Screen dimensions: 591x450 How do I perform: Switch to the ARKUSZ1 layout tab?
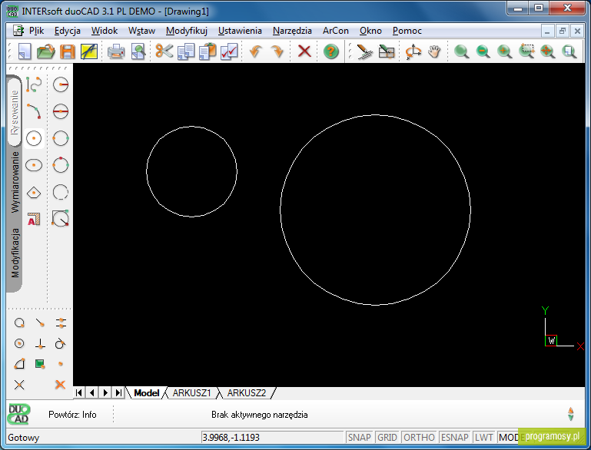[191, 392]
